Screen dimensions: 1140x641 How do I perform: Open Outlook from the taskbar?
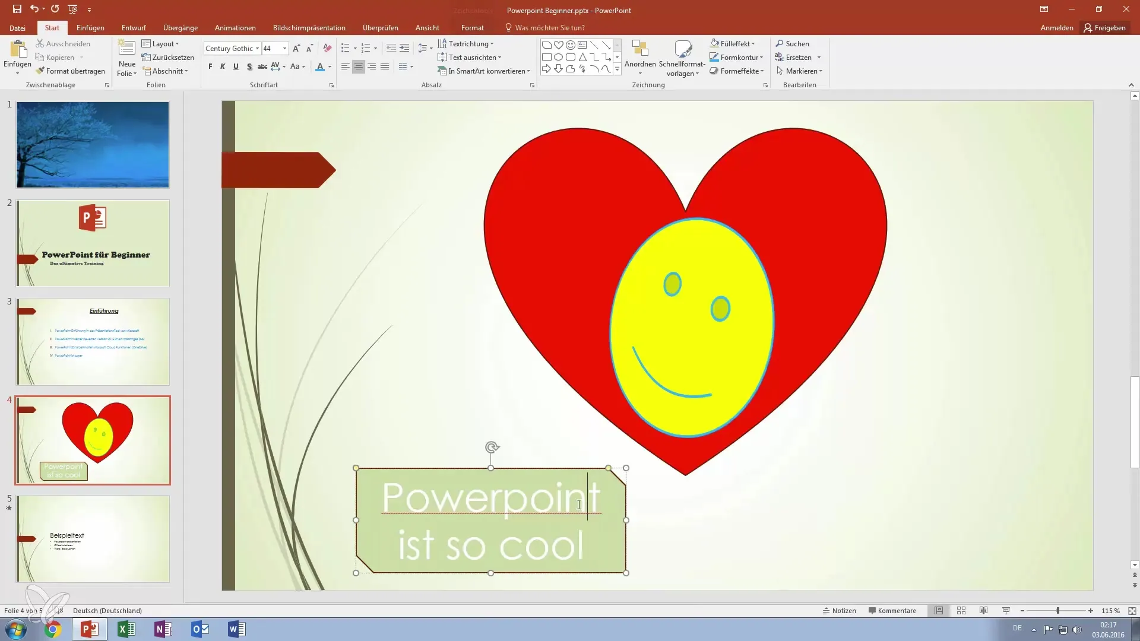(200, 629)
